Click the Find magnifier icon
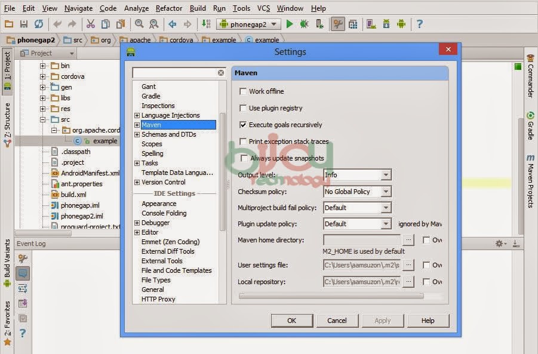This screenshot has height=354, width=538. pyautogui.click(x=139, y=24)
